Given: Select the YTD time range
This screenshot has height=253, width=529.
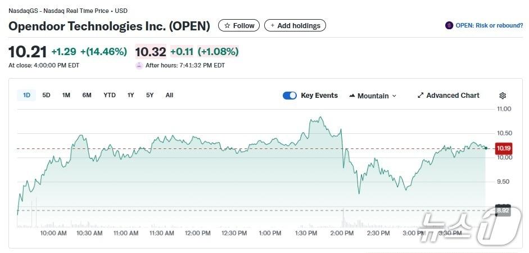Looking at the screenshot, I should coord(110,95).
